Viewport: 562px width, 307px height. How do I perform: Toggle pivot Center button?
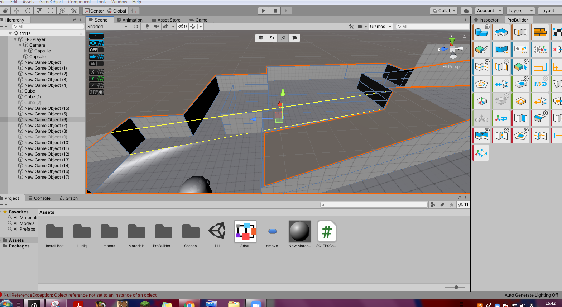click(94, 11)
